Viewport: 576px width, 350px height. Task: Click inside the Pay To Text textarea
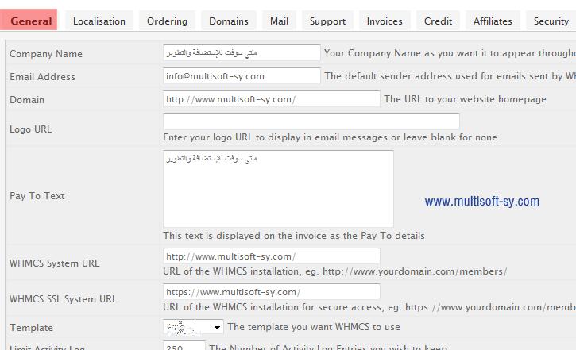pyautogui.click(x=278, y=189)
